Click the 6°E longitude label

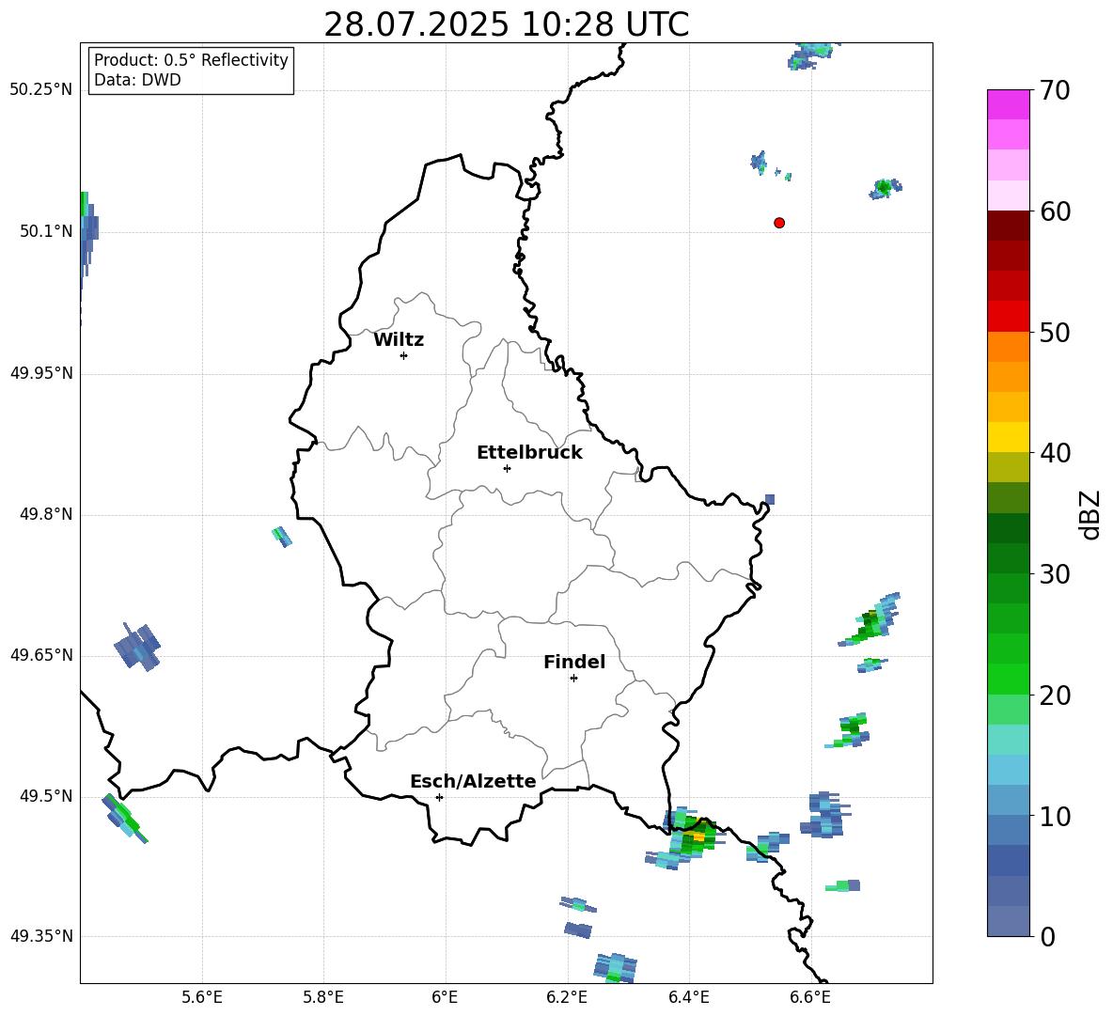[445, 997]
